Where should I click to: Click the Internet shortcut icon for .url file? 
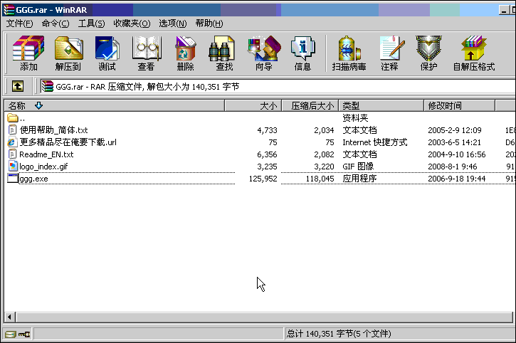pyautogui.click(x=12, y=142)
